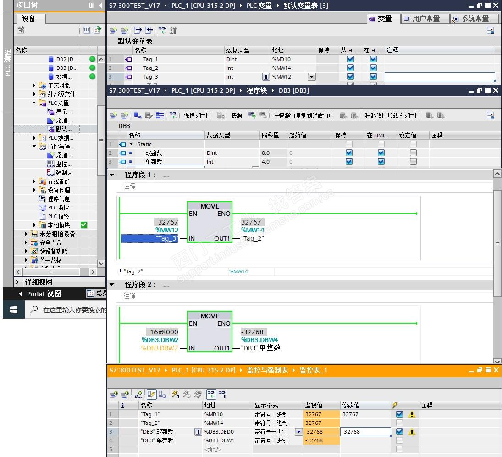Expand the 详细视图 panel
Viewport: 502px width, 457px height.
17,282
